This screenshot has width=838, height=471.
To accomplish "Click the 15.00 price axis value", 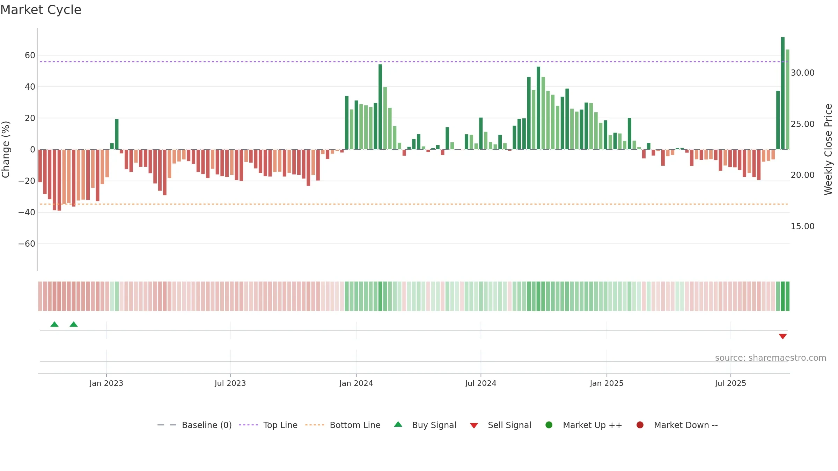I will [x=802, y=226].
